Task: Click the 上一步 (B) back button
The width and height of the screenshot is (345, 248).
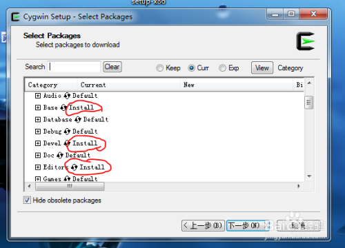Action: [x=203, y=225]
